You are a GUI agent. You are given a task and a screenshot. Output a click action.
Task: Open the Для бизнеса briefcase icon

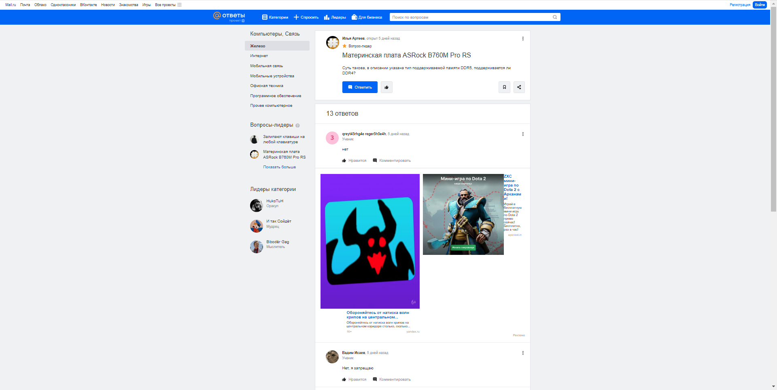[x=354, y=17]
